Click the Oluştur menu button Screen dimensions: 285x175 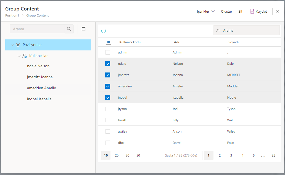pyautogui.click(x=226, y=12)
